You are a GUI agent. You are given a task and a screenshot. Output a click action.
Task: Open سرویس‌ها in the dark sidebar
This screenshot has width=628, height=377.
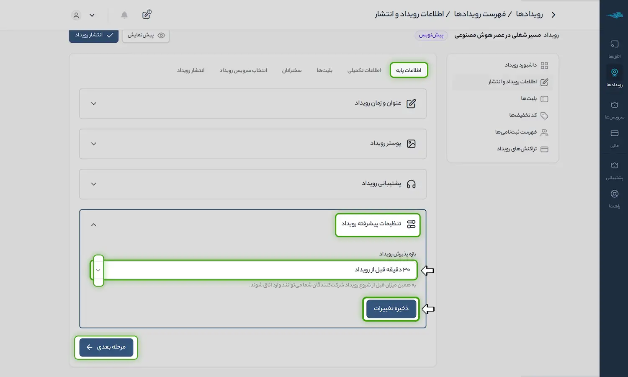tap(614, 110)
